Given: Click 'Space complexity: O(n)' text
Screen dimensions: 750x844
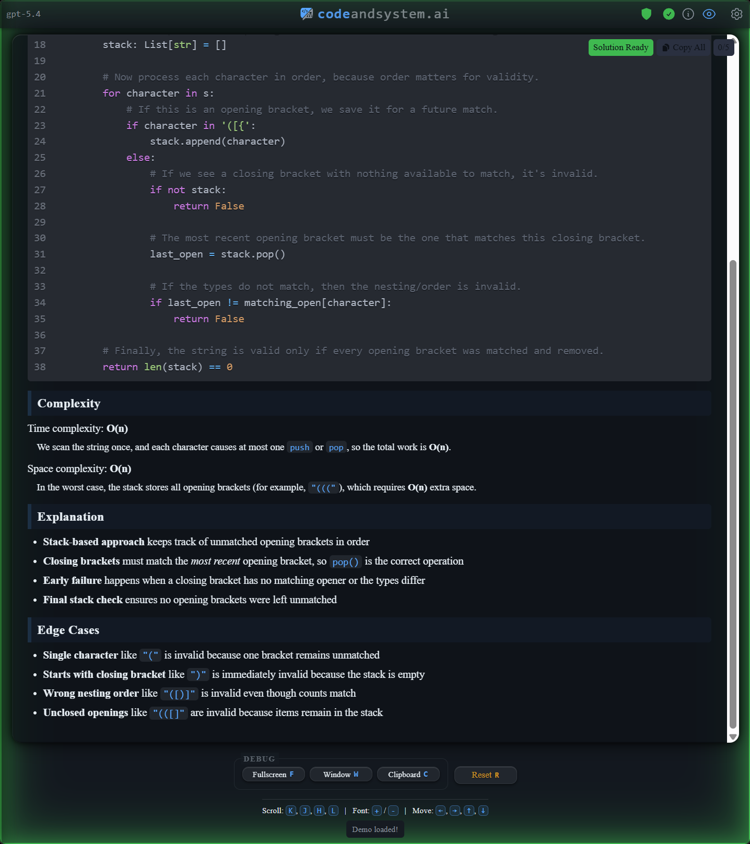Looking at the screenshot, I should (79, 468).
